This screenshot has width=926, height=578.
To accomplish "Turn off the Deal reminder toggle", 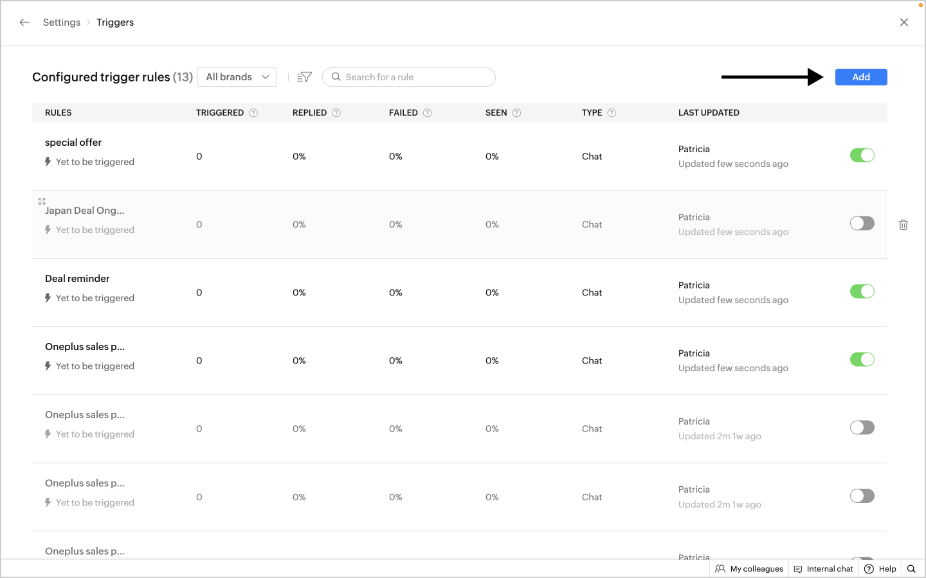I will click(x=862, y=292).
